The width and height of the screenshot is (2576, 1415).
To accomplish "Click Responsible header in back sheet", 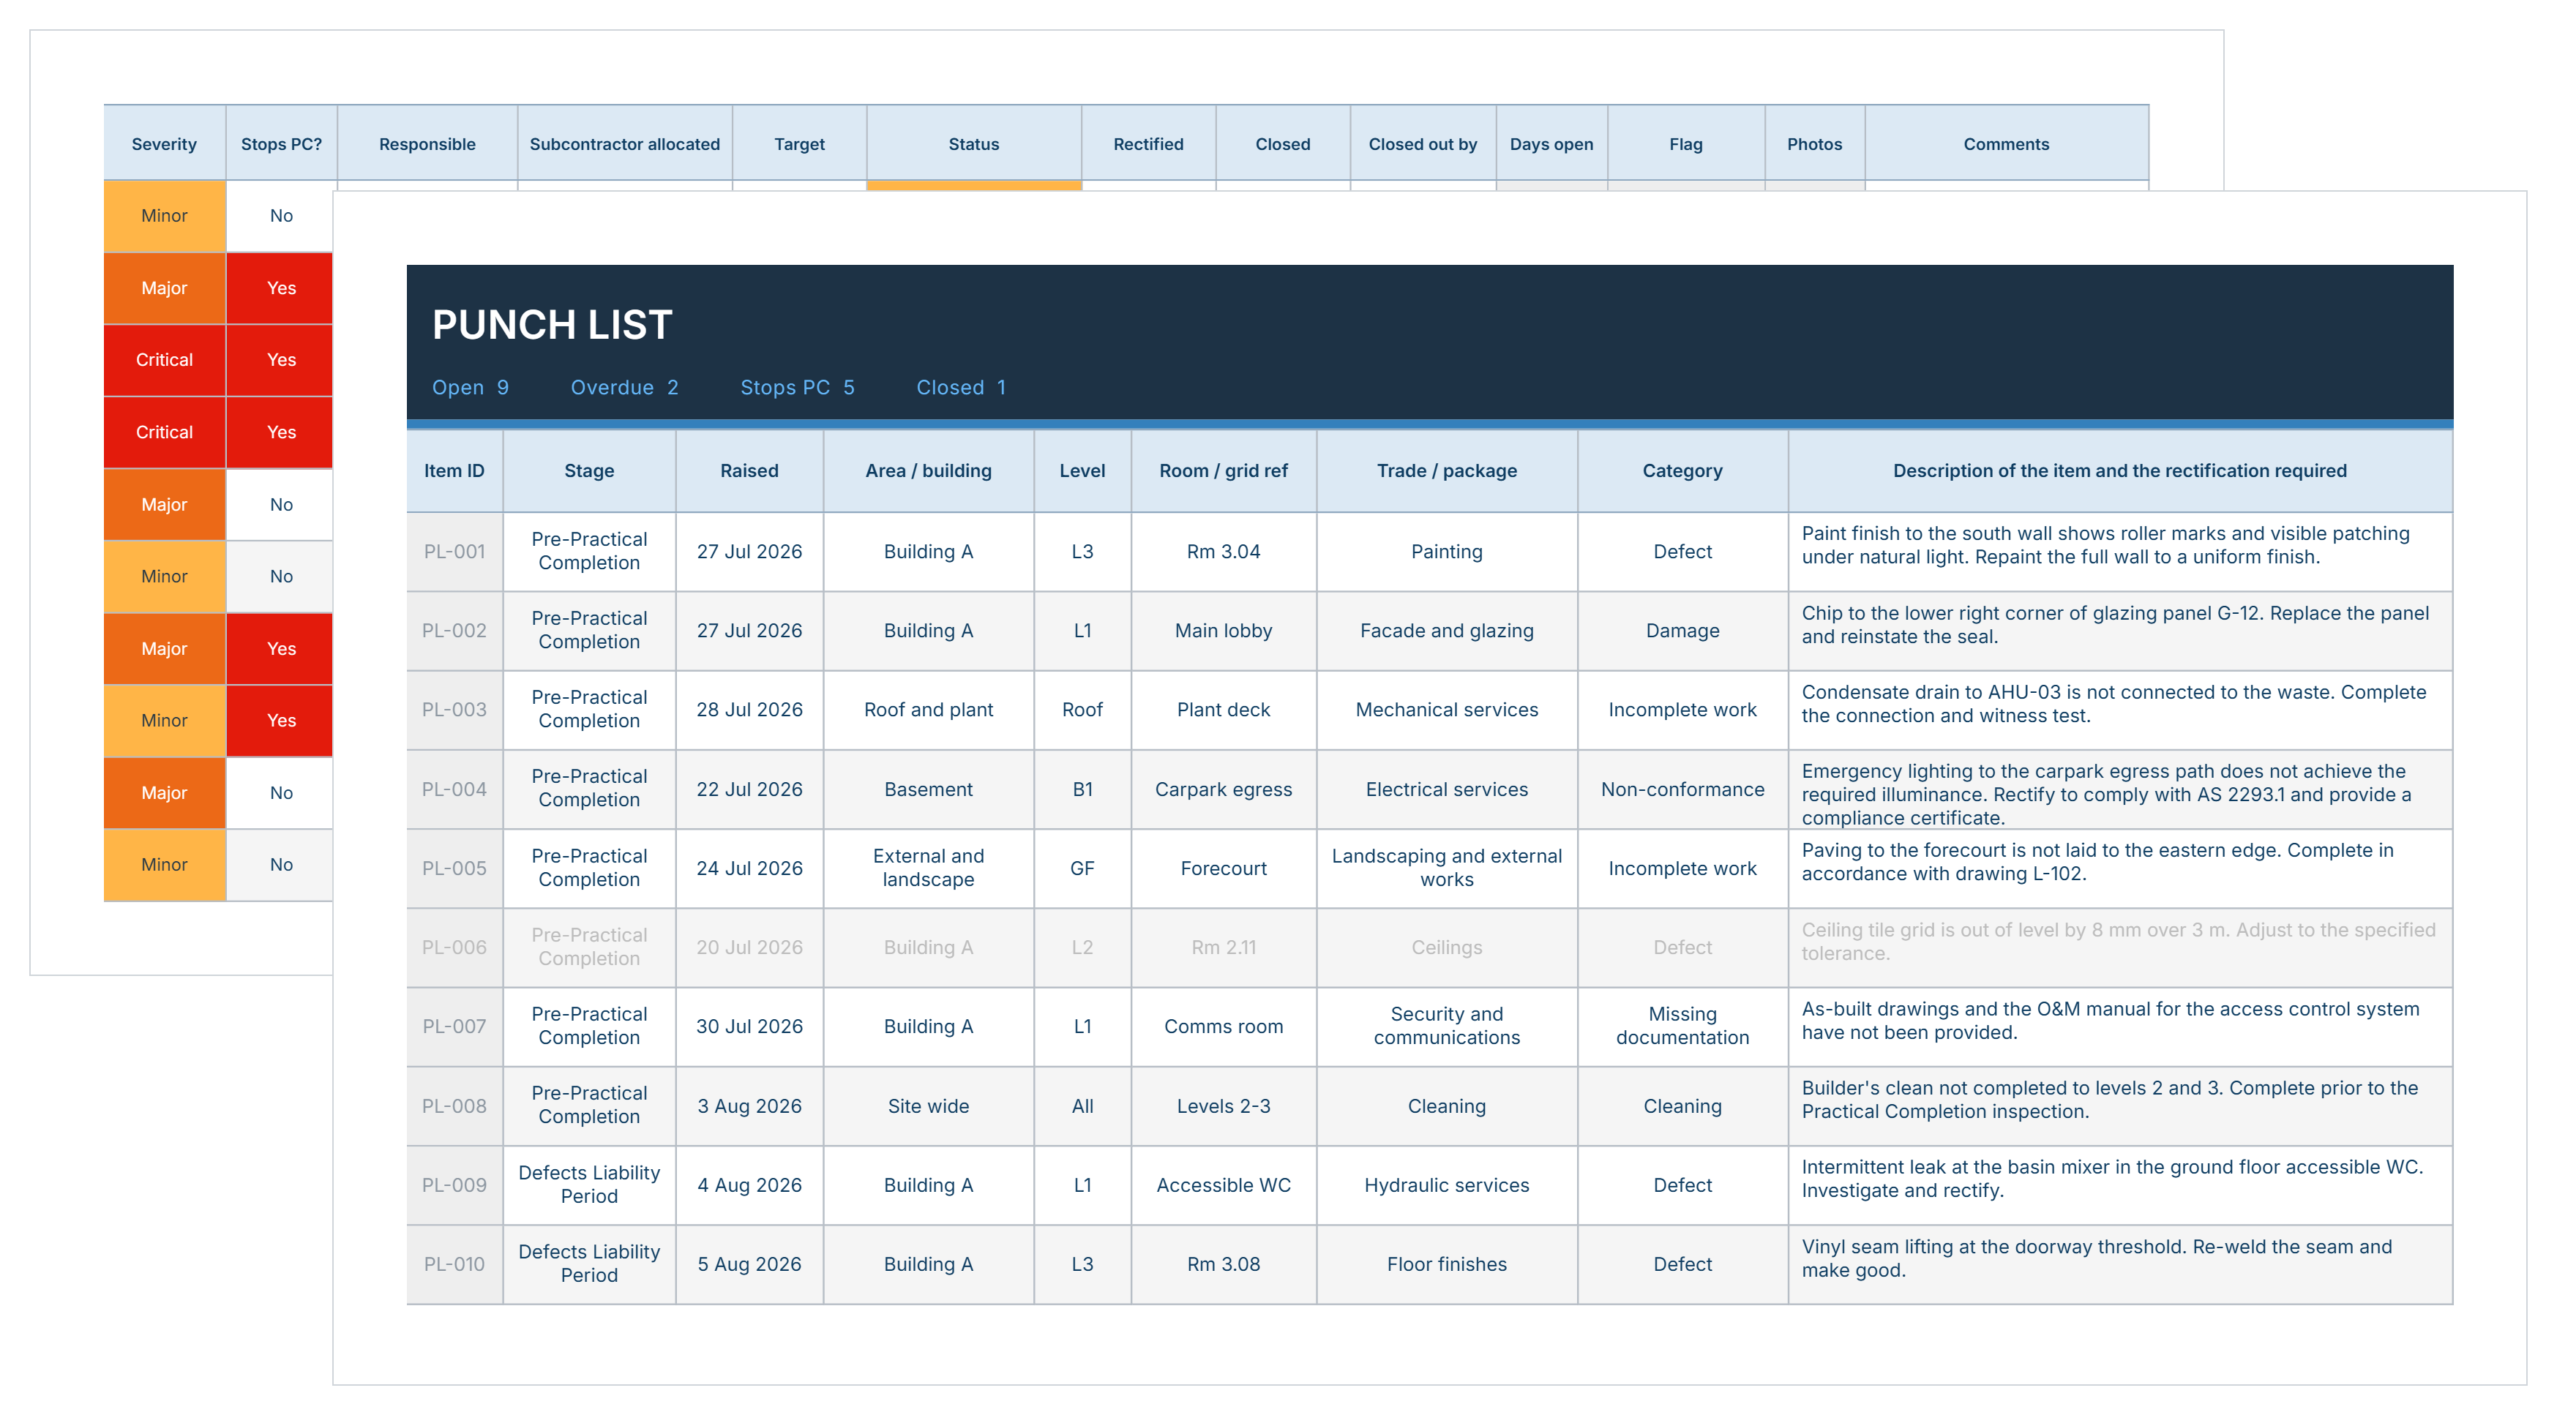I will tap(427, 144).
